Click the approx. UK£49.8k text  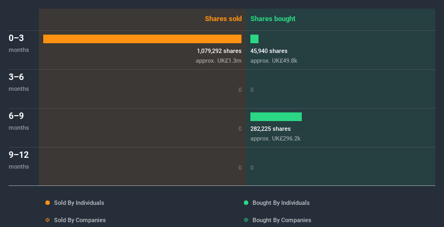tap(274, 61)
